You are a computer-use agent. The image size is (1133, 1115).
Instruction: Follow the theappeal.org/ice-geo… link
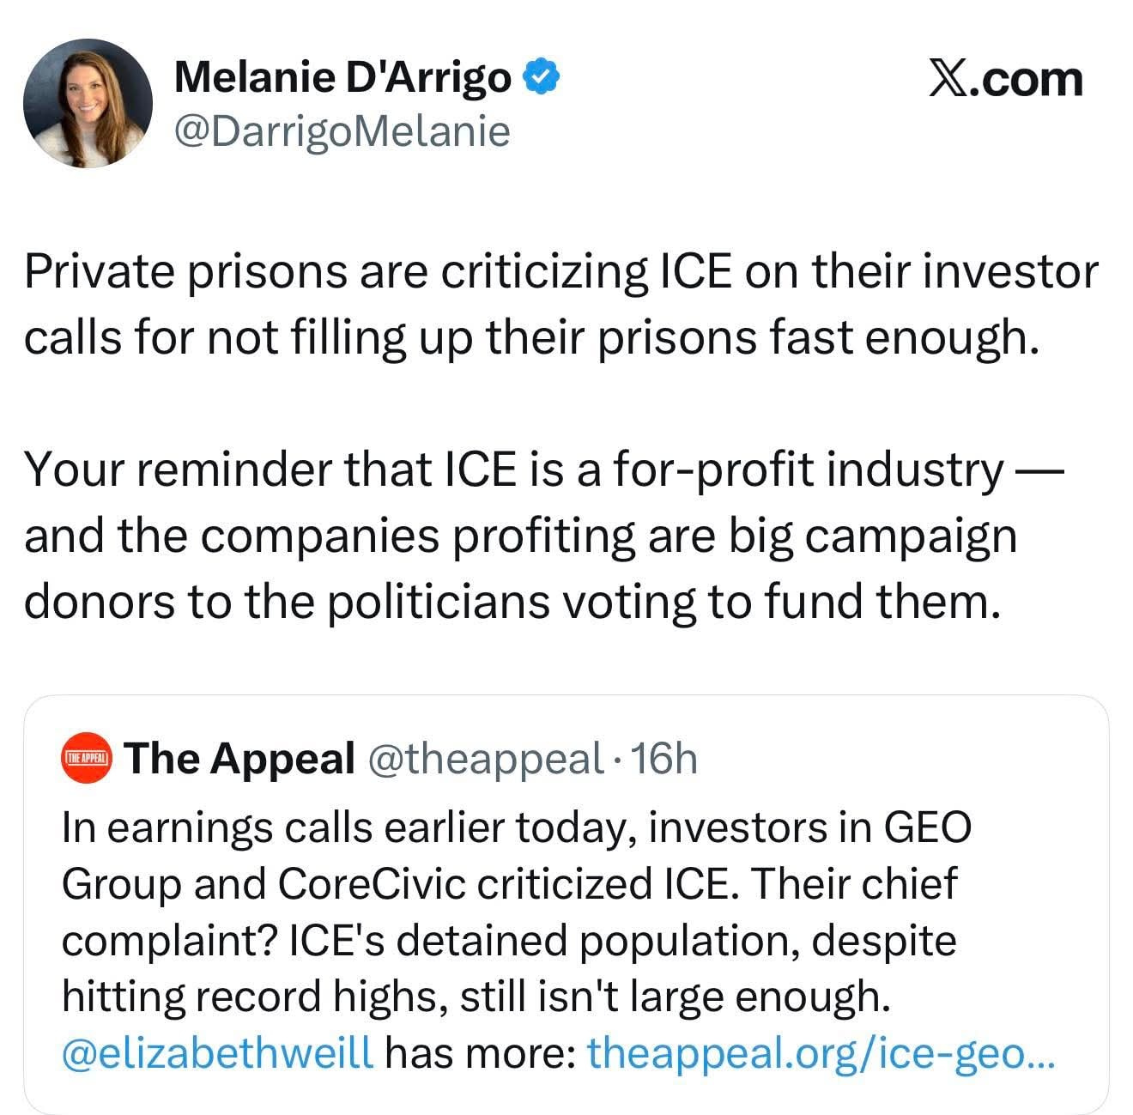[821, 1052]
